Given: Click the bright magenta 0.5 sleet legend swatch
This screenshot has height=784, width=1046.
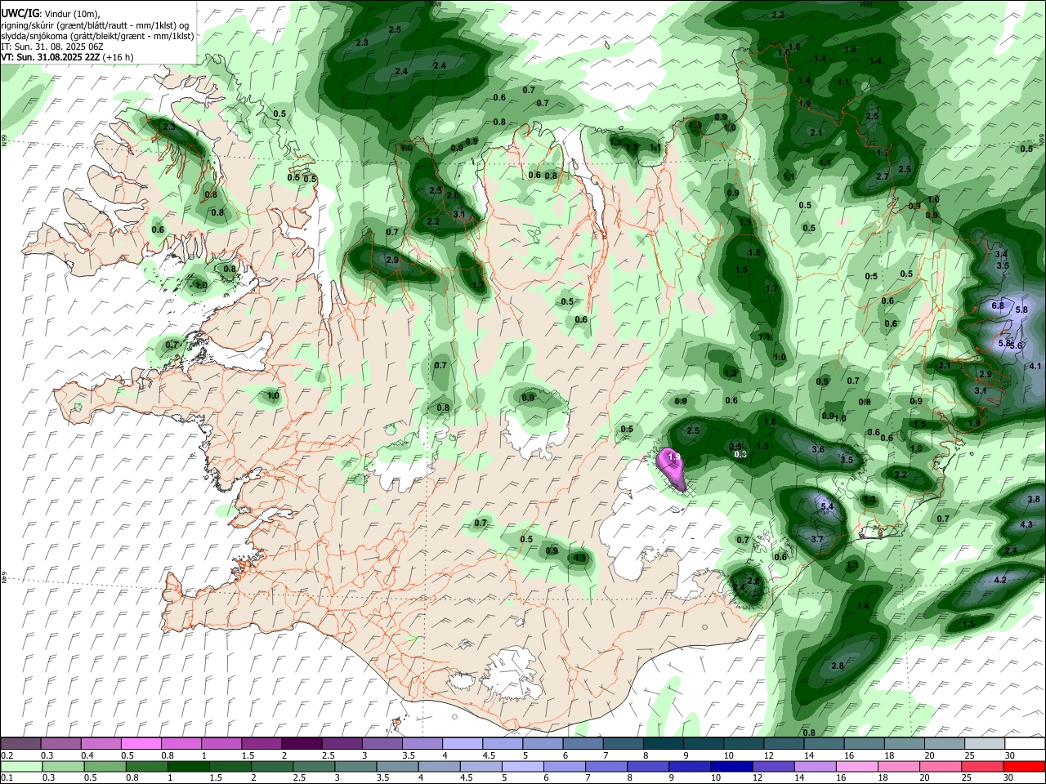Looking at the screenshot, I should click(141, 743).
